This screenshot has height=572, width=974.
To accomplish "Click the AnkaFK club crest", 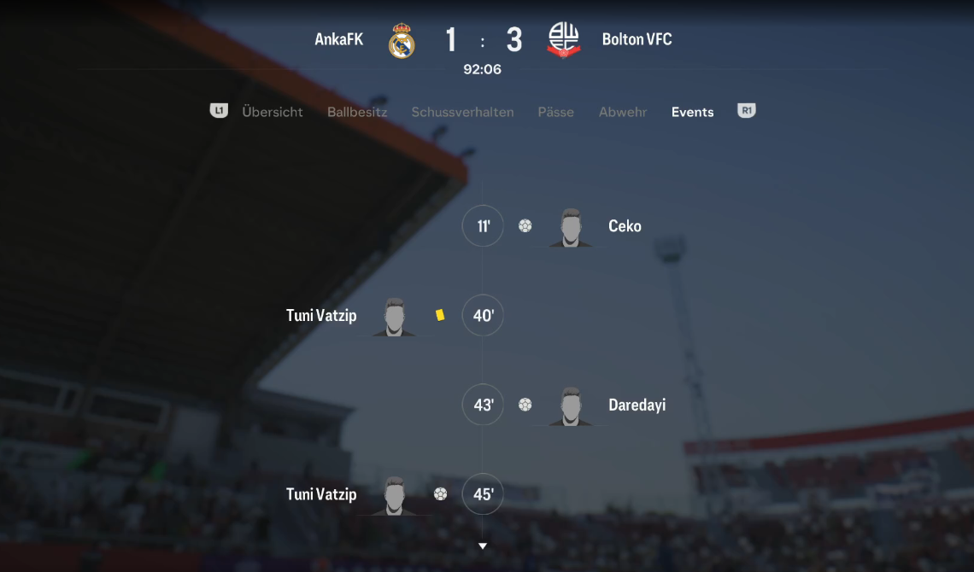I will (x=402, y=41).
